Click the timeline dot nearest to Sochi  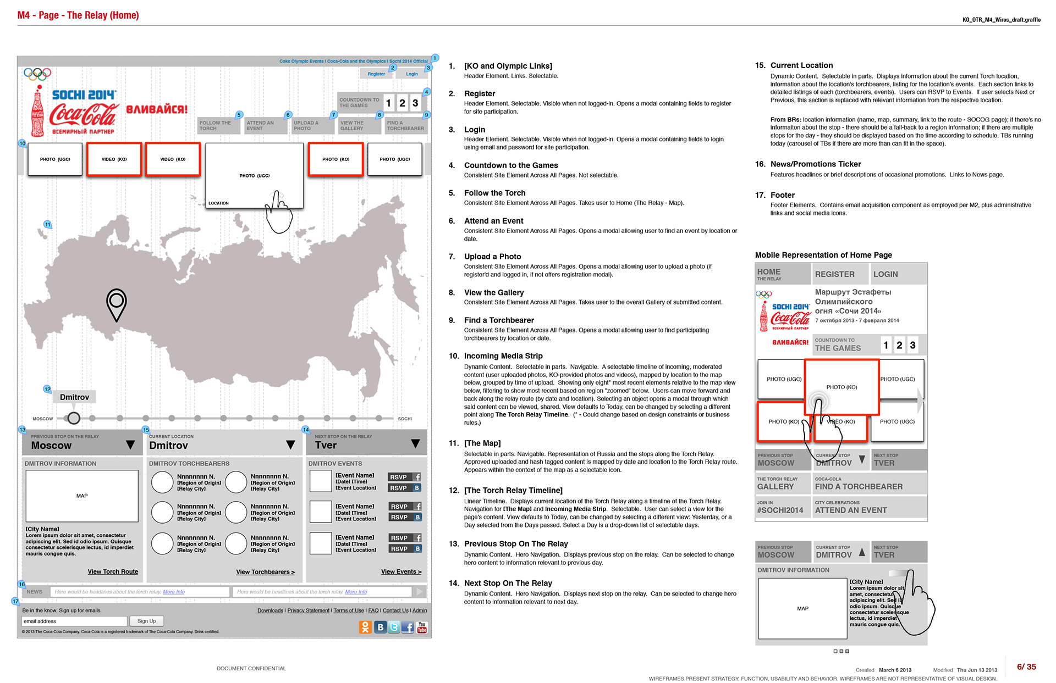378,418
